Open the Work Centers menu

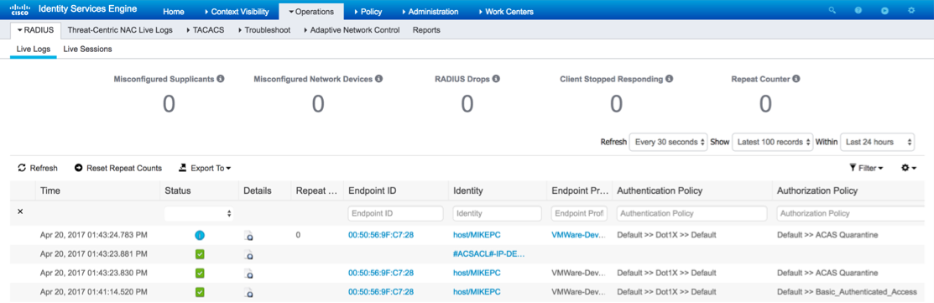[x=505, y=12]
